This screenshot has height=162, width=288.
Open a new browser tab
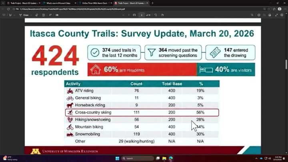point(152,3)
